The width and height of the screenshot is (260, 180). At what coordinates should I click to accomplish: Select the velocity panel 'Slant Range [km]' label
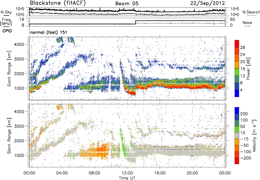tap(9, 135)
